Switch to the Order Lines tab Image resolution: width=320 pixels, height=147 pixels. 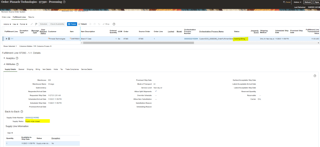(6, 17)
